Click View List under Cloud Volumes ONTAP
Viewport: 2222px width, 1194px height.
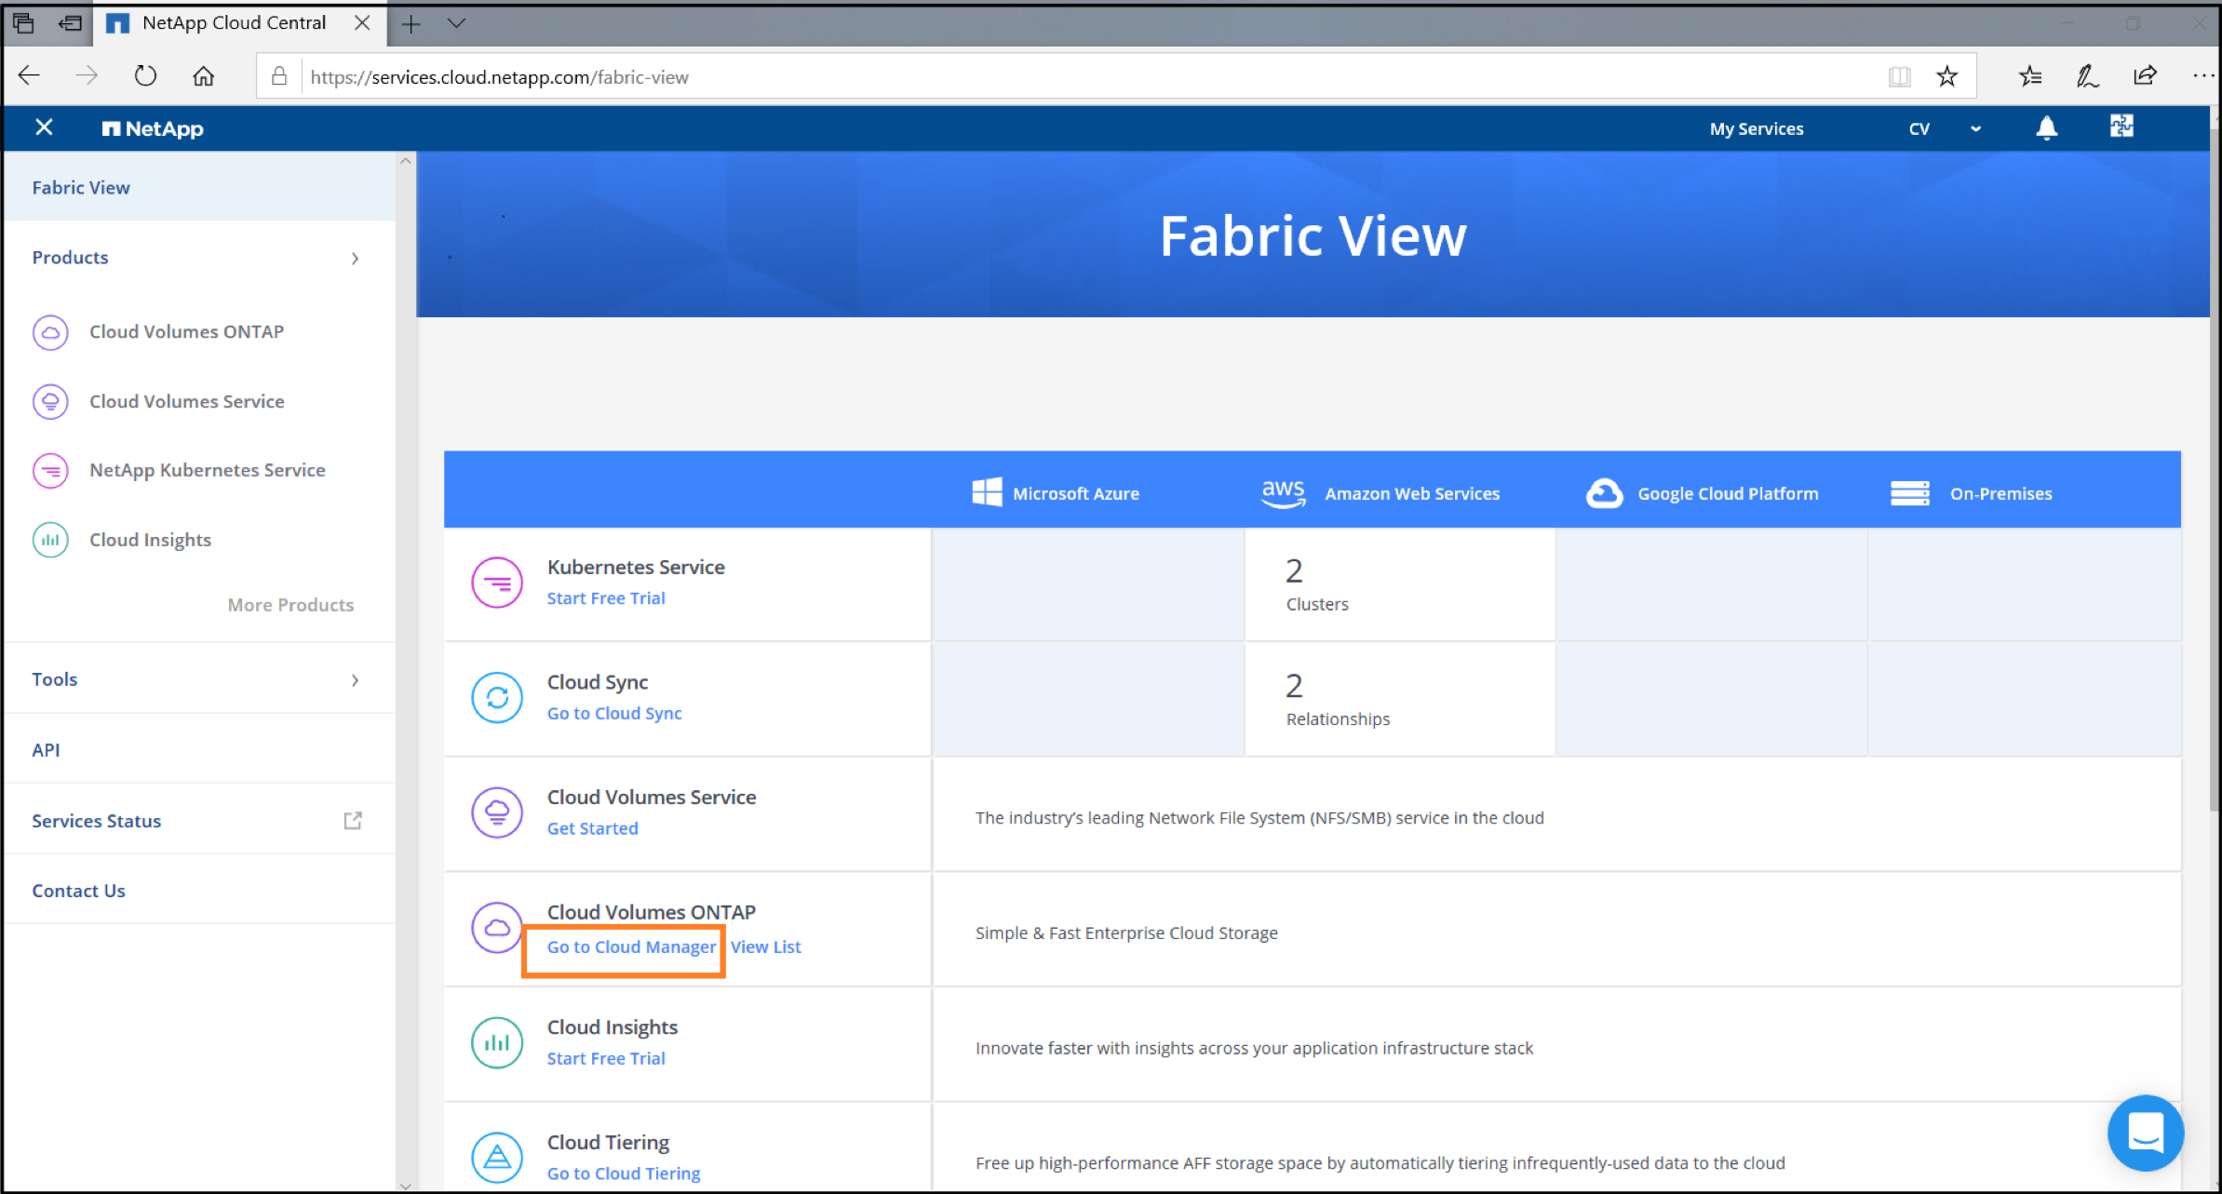pos(765,946)
